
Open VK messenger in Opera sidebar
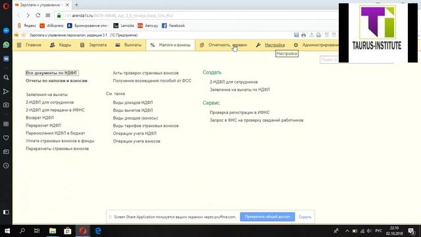point(6,59)
